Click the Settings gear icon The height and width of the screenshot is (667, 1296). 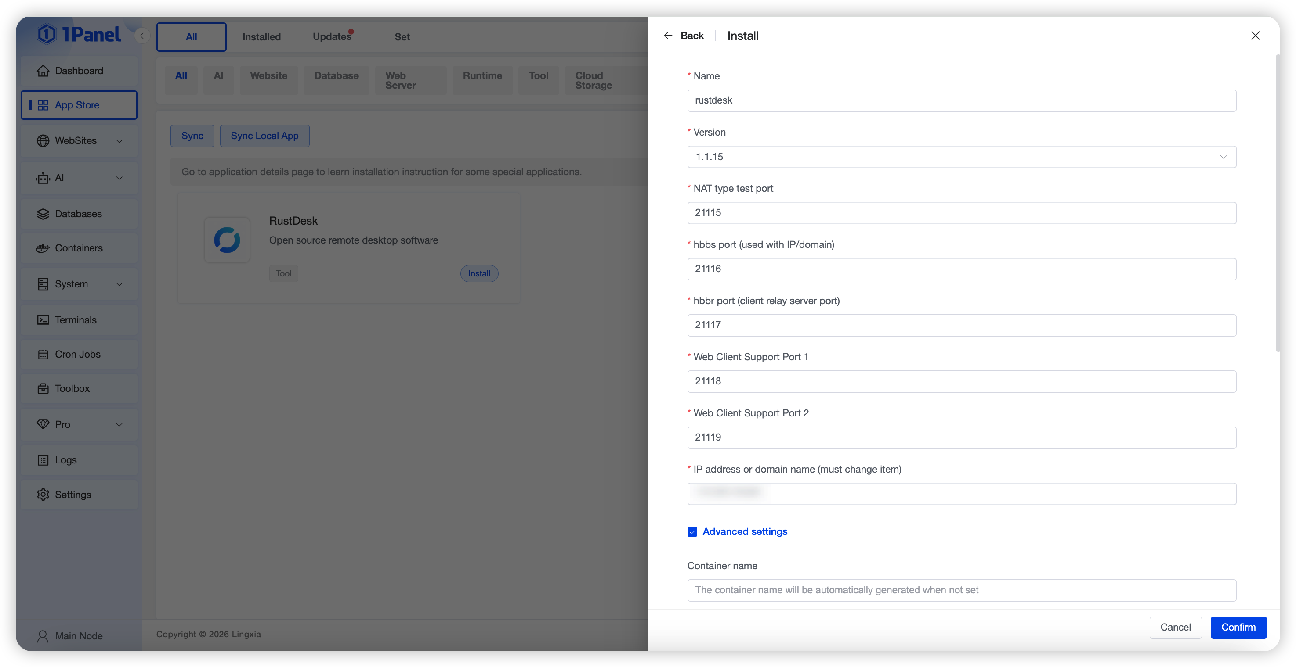[43, 495]
